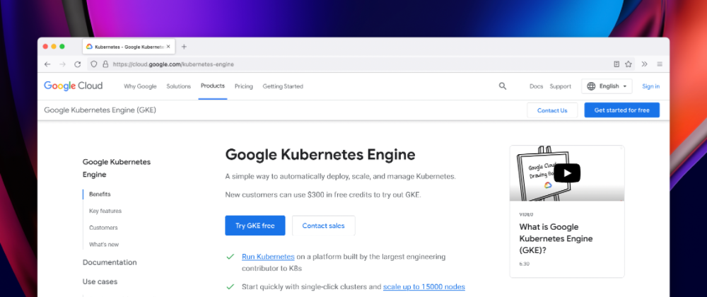Play the GKE video thumbnail
This screenshot has width=707, height=297.
pyautogui.click(x=567, y=173)
